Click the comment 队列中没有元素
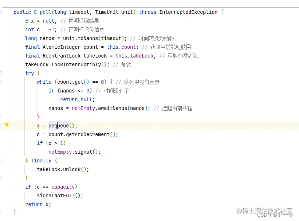The image size is (299, 221). click(142, 82)
